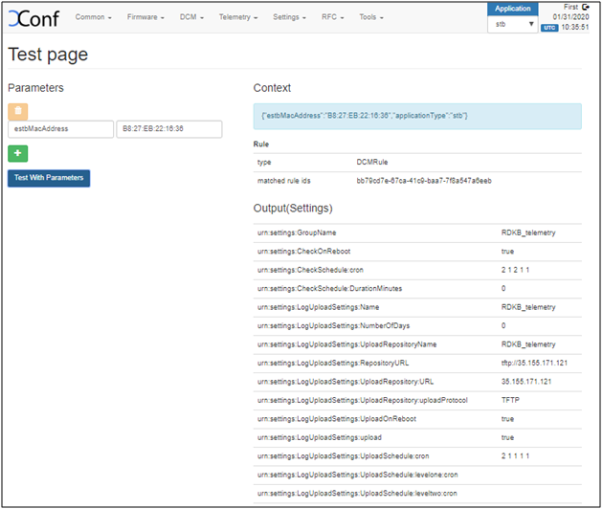Image resolution: width=603 pixels, height=509 pixels.
Task: Click the logout icon next to First
Action: pyautogui.click(x=585, y=7)
